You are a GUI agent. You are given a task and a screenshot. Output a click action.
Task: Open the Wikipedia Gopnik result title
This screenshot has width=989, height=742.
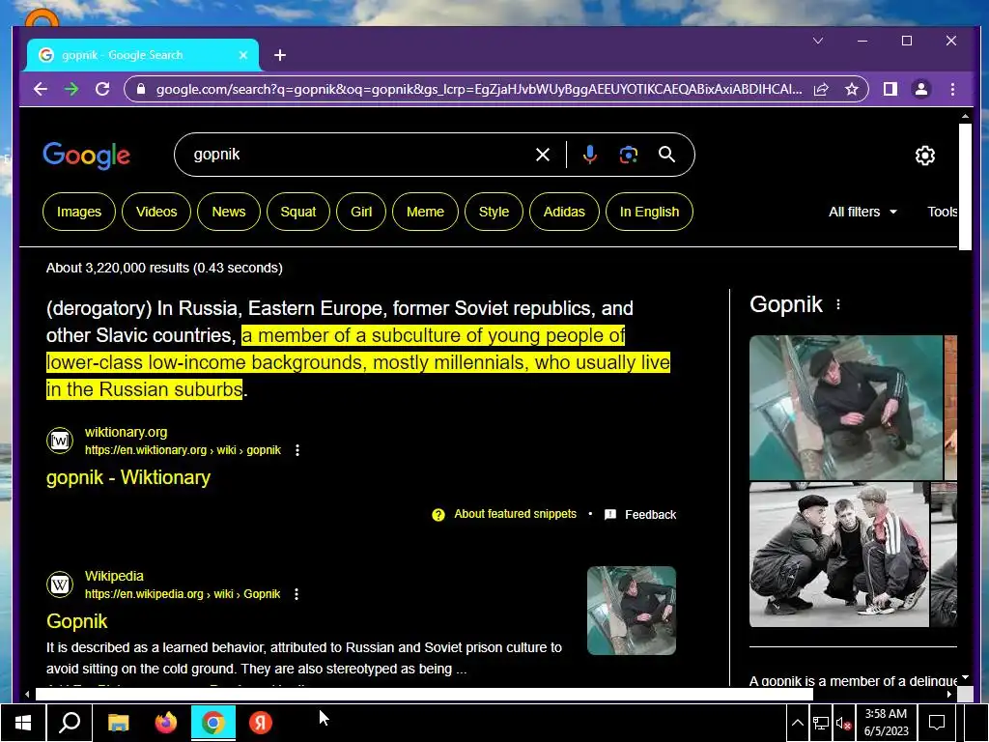77,621
